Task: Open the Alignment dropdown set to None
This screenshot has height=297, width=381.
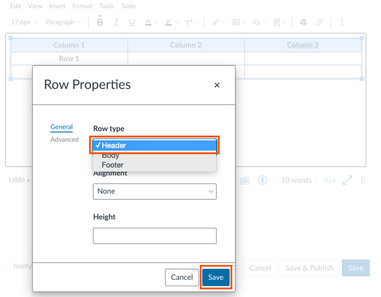Action: 155,191
